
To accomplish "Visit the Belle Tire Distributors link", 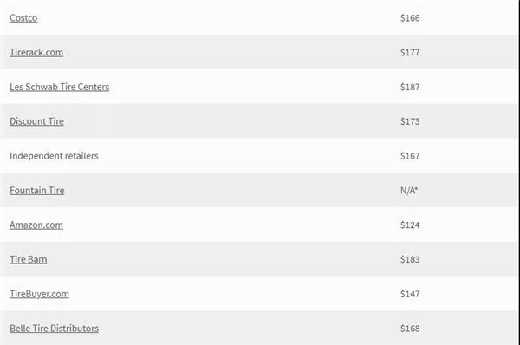I will click(x=54, y=329).
